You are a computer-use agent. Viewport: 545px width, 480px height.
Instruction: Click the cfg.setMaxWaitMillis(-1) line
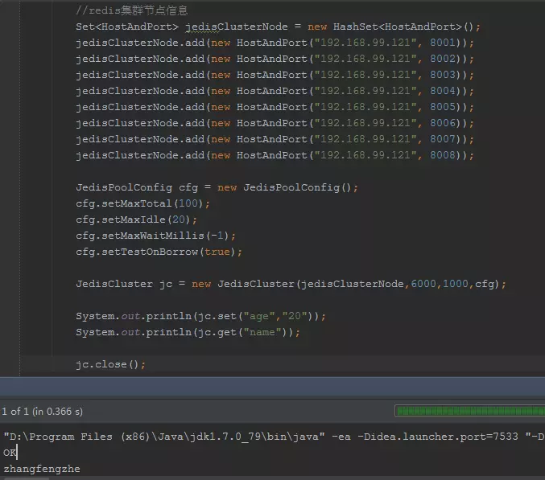(x=155, y=236)
